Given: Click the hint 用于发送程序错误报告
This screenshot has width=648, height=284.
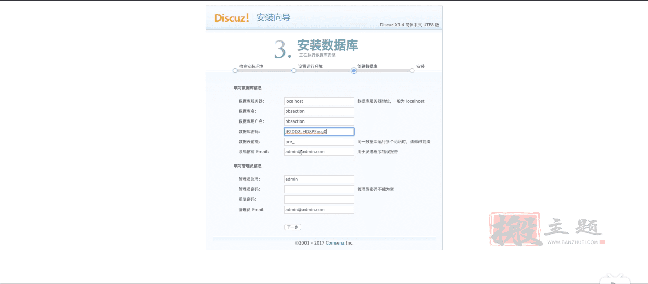Looking at the screenshot, I should click(x=377, y=152).
